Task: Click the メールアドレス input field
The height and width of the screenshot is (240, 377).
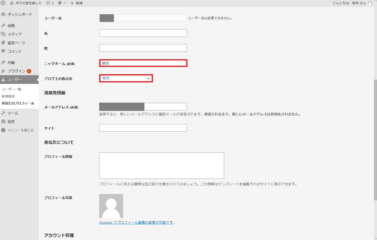Action: tap(143, 107)
